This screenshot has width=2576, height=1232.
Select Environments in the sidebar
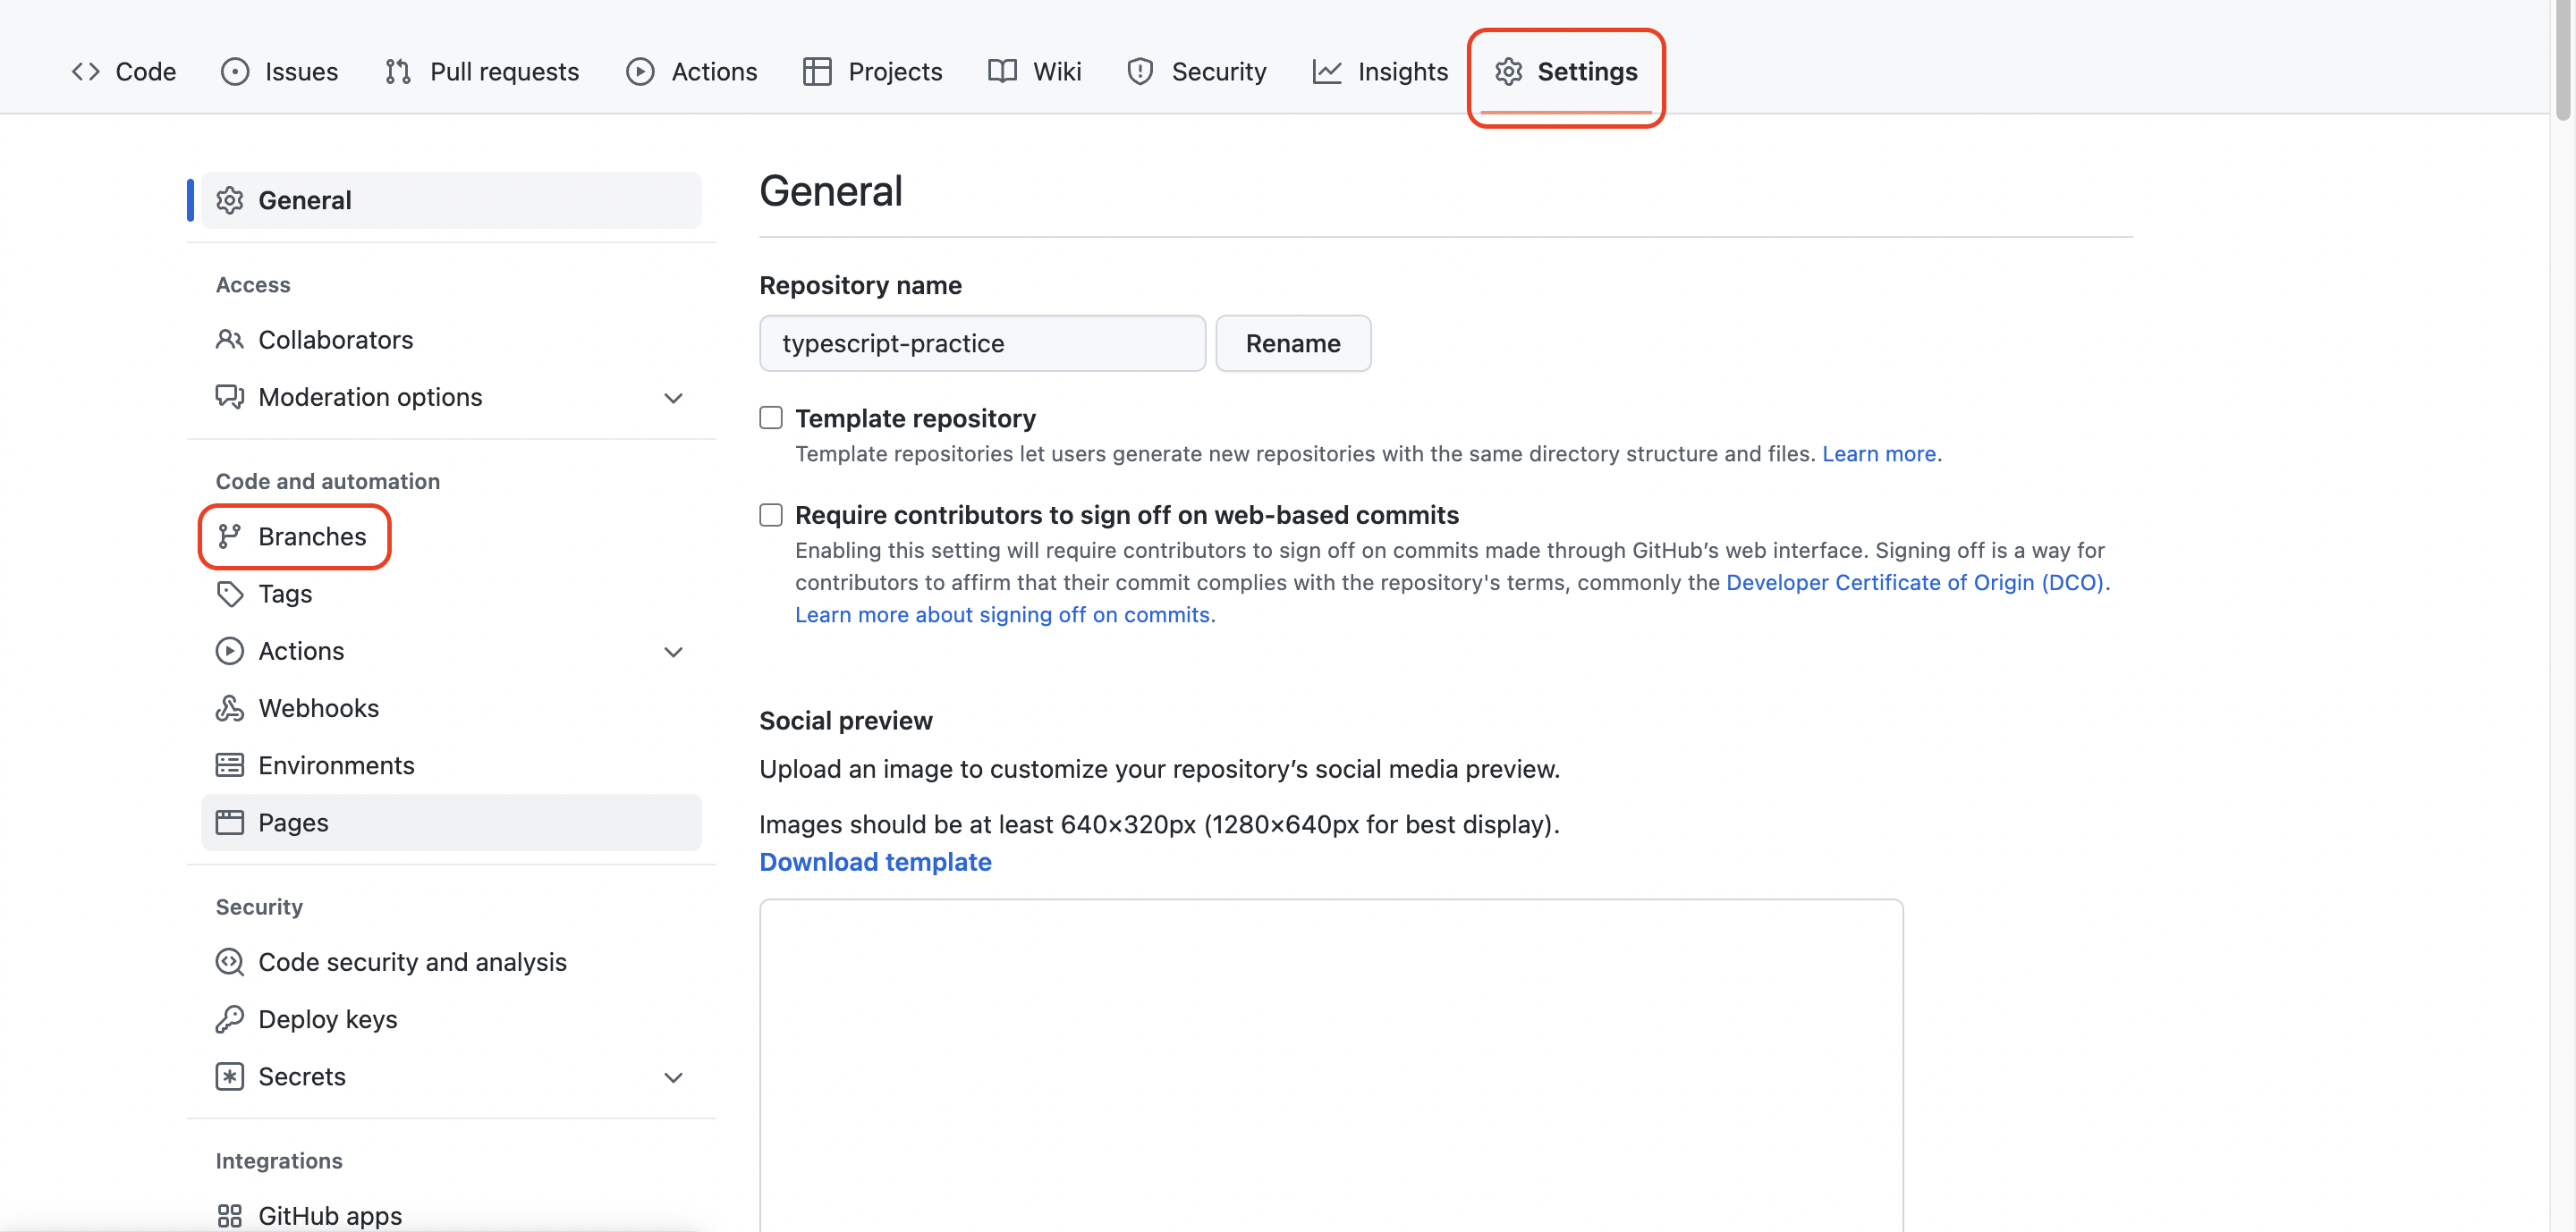tap(451, 765)
